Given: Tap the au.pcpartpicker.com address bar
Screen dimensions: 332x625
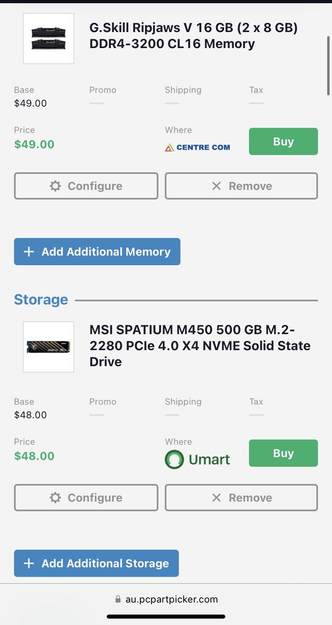Looking at the screenshot, I should pyautogui.click(x=171, y=599).
